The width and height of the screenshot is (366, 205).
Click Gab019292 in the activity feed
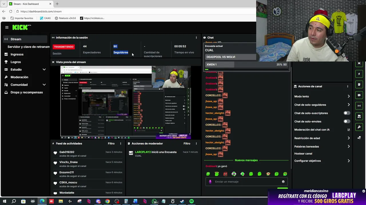[x=67, y=152]
